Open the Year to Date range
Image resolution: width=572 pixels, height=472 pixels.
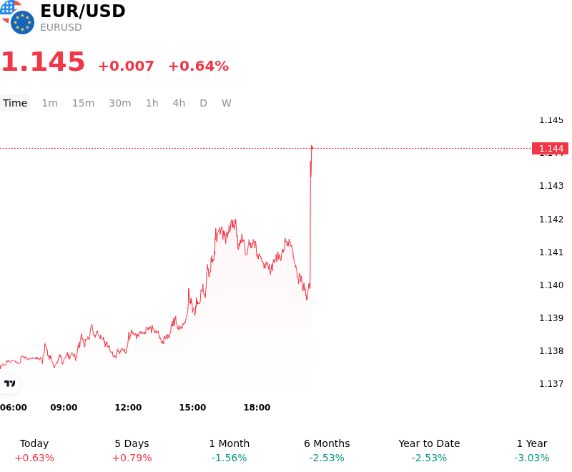429,451
